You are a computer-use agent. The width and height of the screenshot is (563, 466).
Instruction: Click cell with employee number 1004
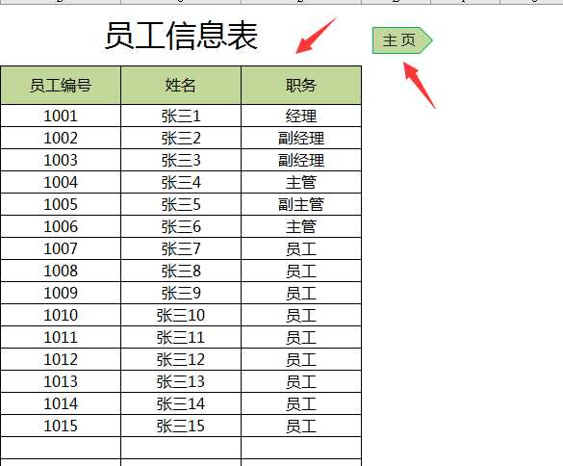click(x=61, y=182)
